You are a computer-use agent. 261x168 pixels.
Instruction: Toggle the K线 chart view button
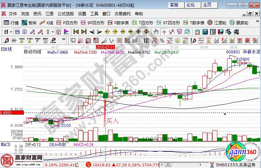click(46, 23)
